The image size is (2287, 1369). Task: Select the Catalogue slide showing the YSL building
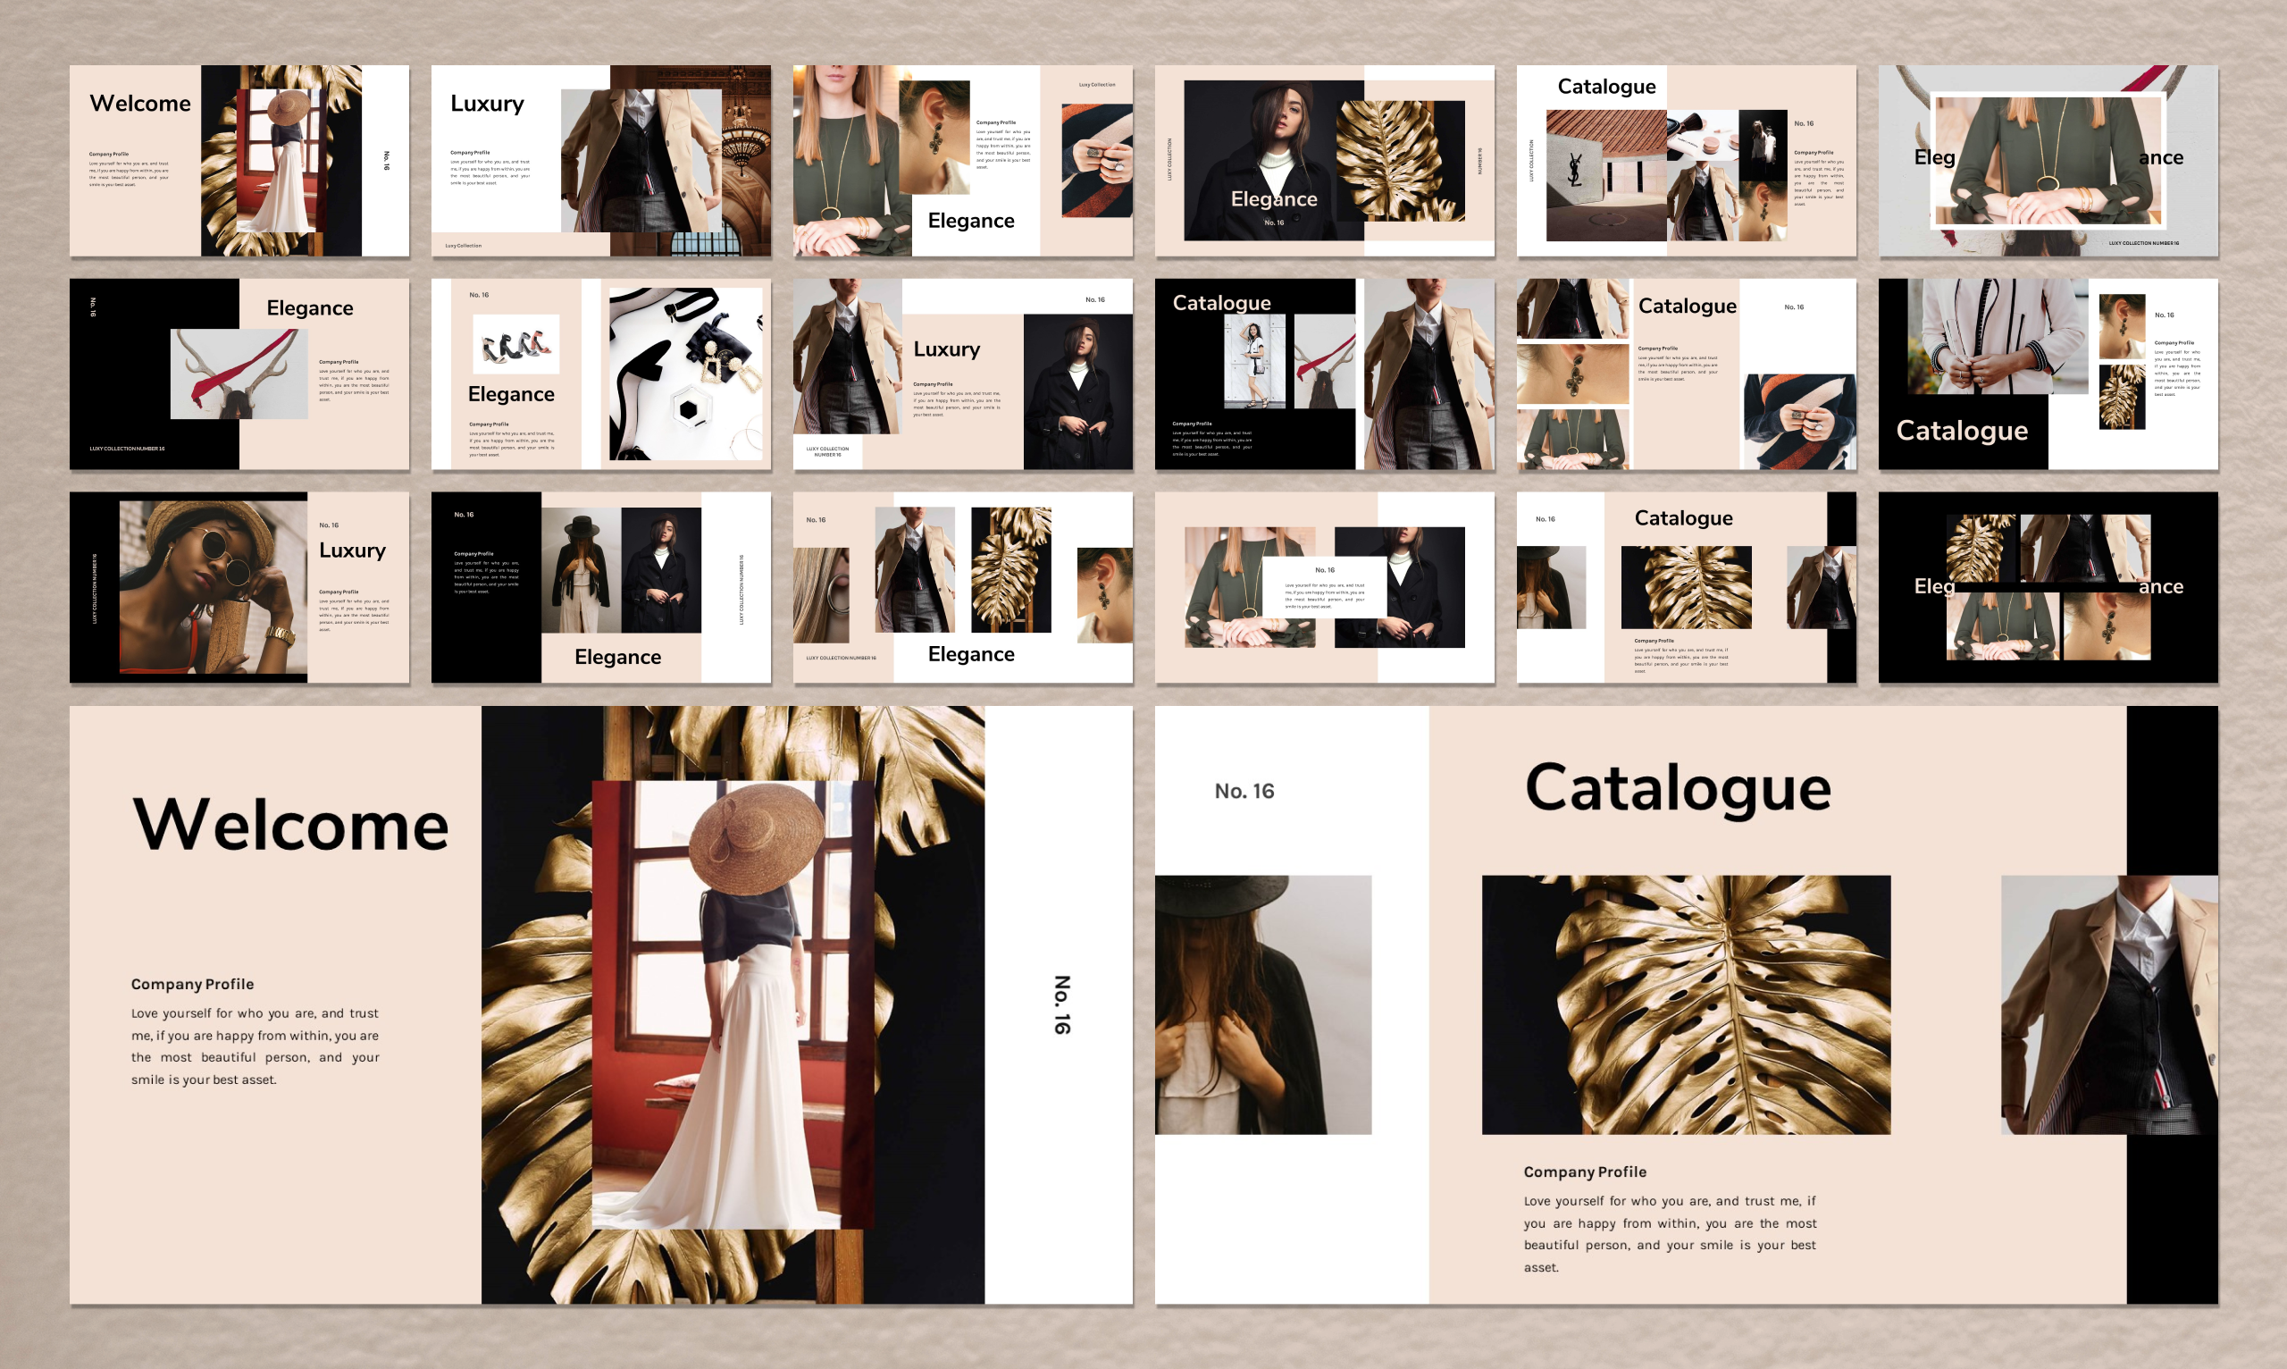1686,161
